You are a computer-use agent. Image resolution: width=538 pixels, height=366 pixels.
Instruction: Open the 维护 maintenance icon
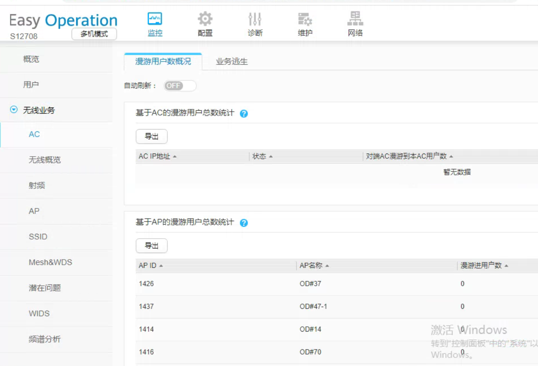[305, 19]
